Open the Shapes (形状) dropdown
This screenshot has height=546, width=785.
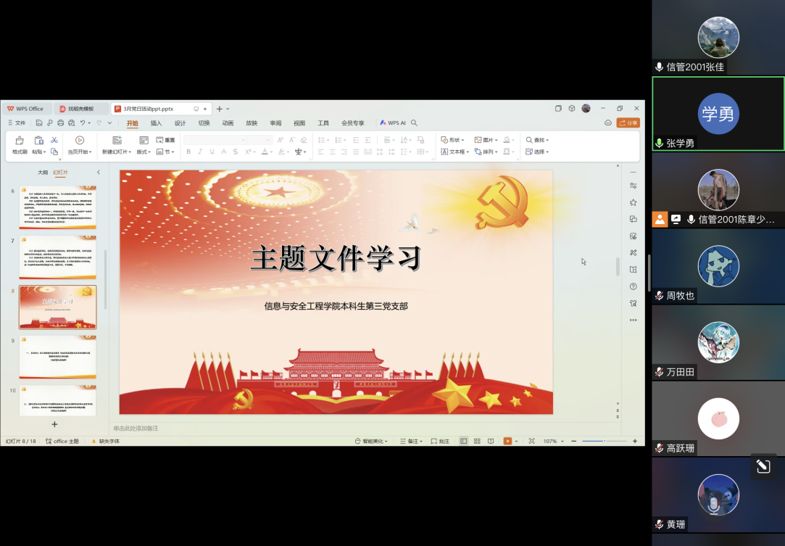[x=453, y=140]
